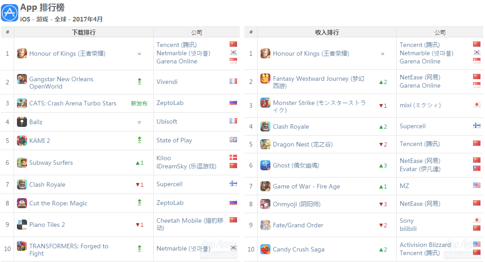Click the Candy Crush Saga icon
The height and width of the screenshot is (262, 485).
click(x=265, y=249)
